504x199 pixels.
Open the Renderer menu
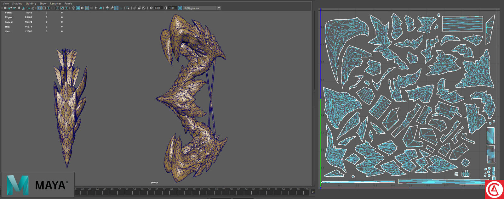(x=55, y=3)
